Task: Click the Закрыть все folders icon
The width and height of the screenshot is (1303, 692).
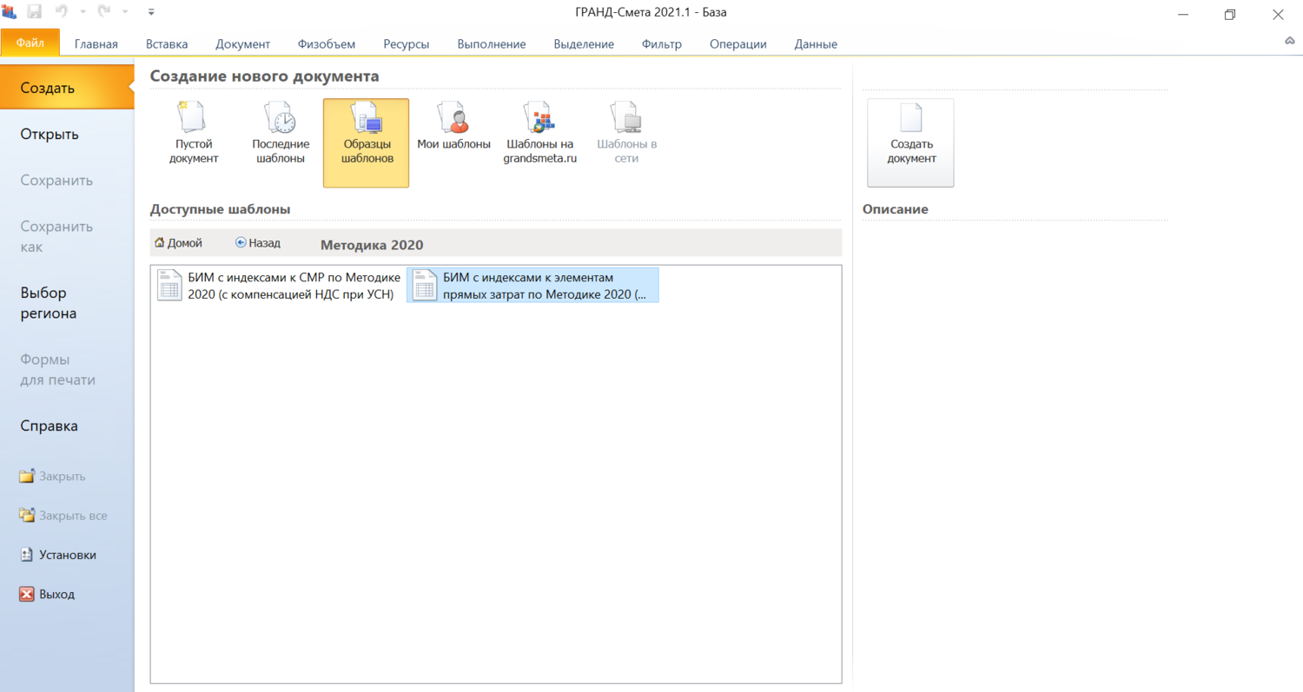Action: tap(27, 515)
